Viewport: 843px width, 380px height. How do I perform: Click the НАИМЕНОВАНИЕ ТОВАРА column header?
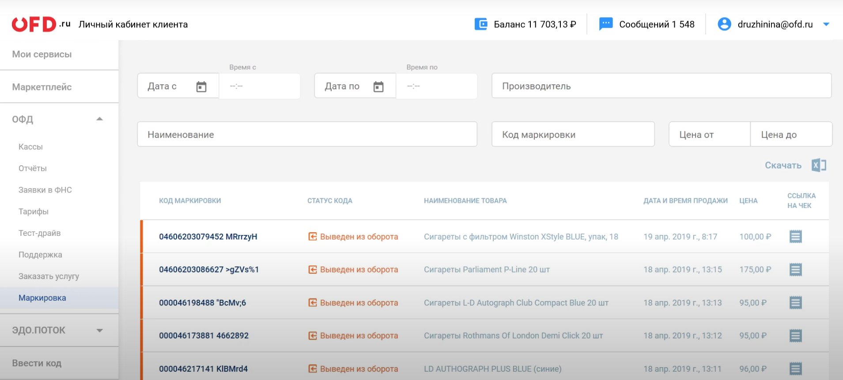[x=465, y=201]
